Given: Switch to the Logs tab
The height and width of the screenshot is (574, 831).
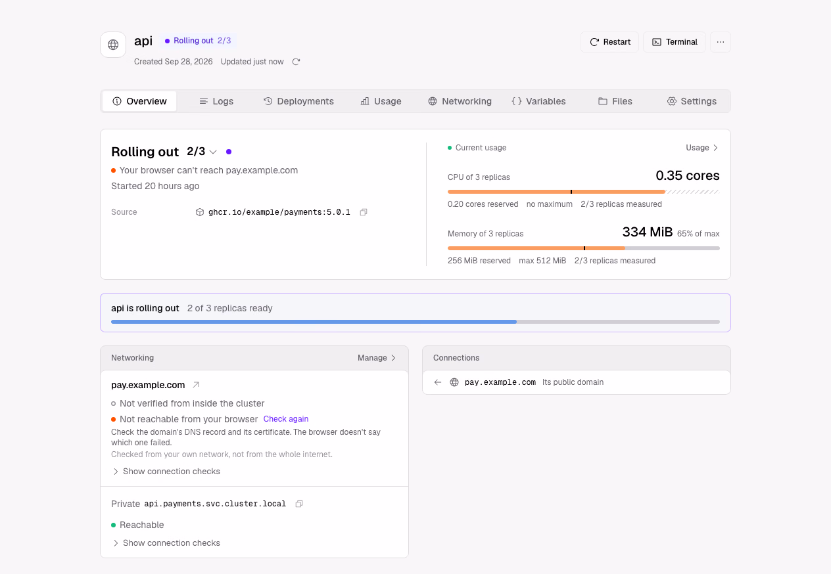Looking at the screenshot, I should pyautogui.click(x=216, y=101).
